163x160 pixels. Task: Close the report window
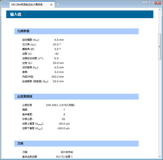[158, 3]
